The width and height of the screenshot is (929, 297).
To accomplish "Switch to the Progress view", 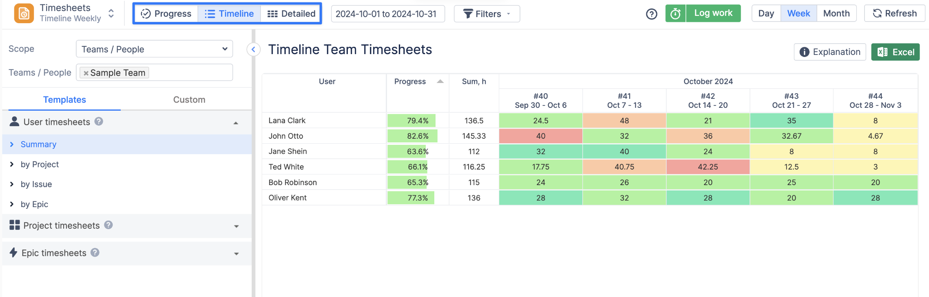I will point(166,14).
